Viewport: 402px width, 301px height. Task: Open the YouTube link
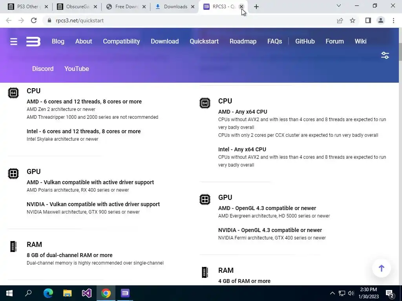pyautogui.click(x=77, y=69)
